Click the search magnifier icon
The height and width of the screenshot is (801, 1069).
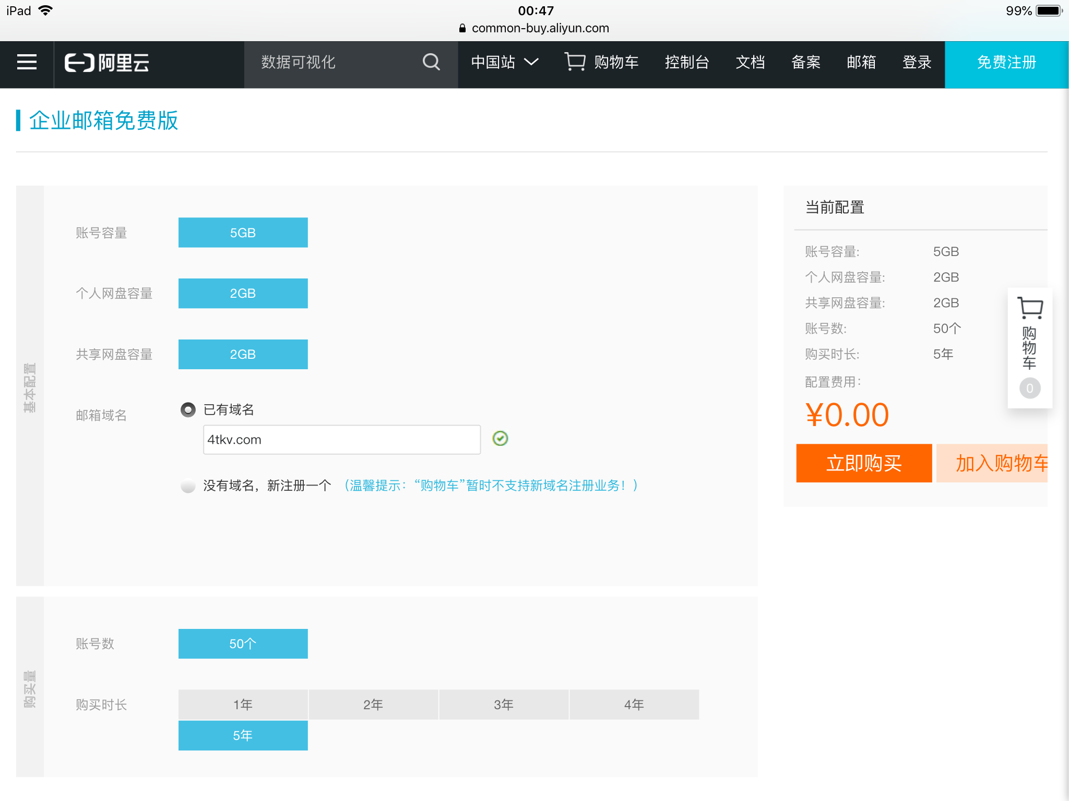click(x=431, y=62)
